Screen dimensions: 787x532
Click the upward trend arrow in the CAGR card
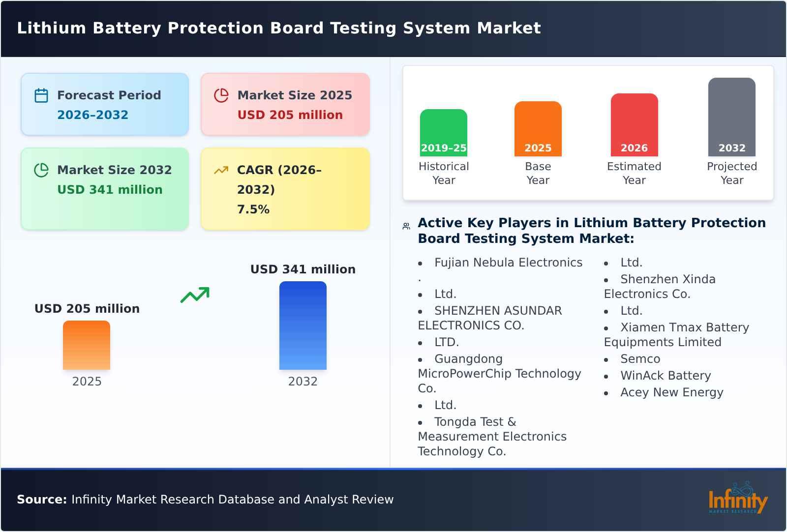tap(221, 170)
